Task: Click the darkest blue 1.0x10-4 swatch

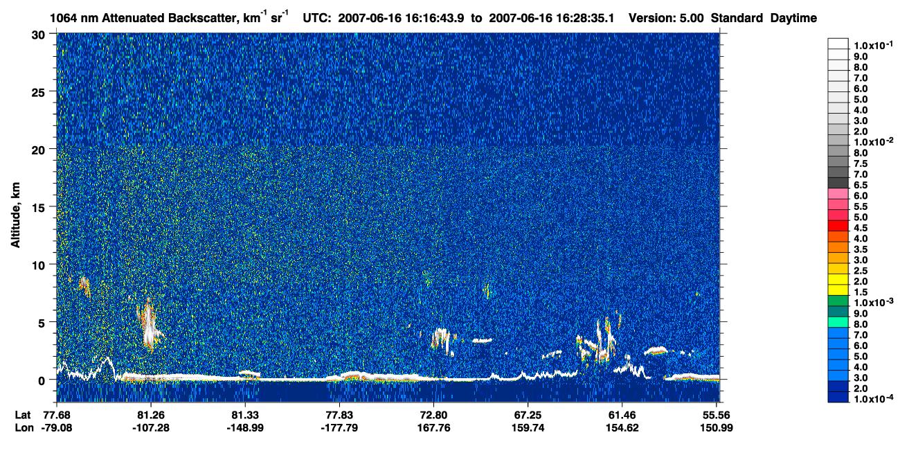Action: (838, 397)
